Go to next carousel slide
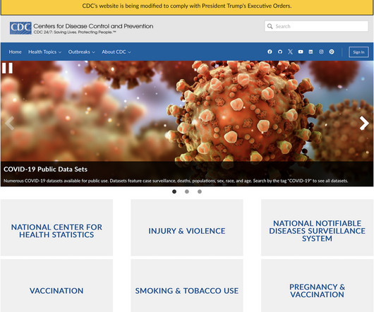Image resolution: width=374 pixels, height=312 pixels. pos(364,123)
